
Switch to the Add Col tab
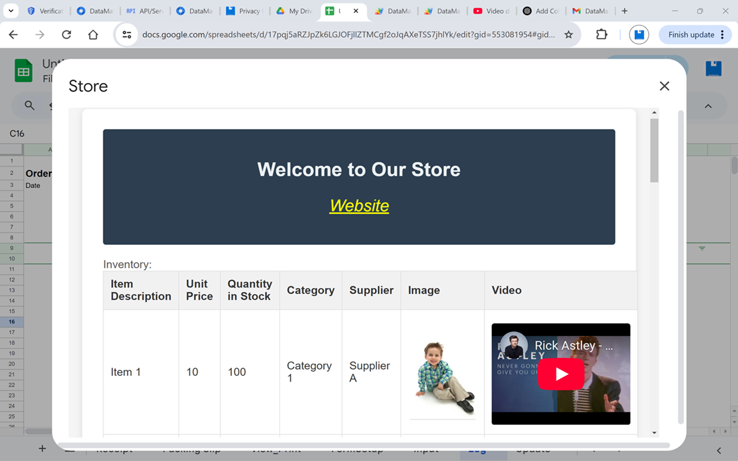540,11
